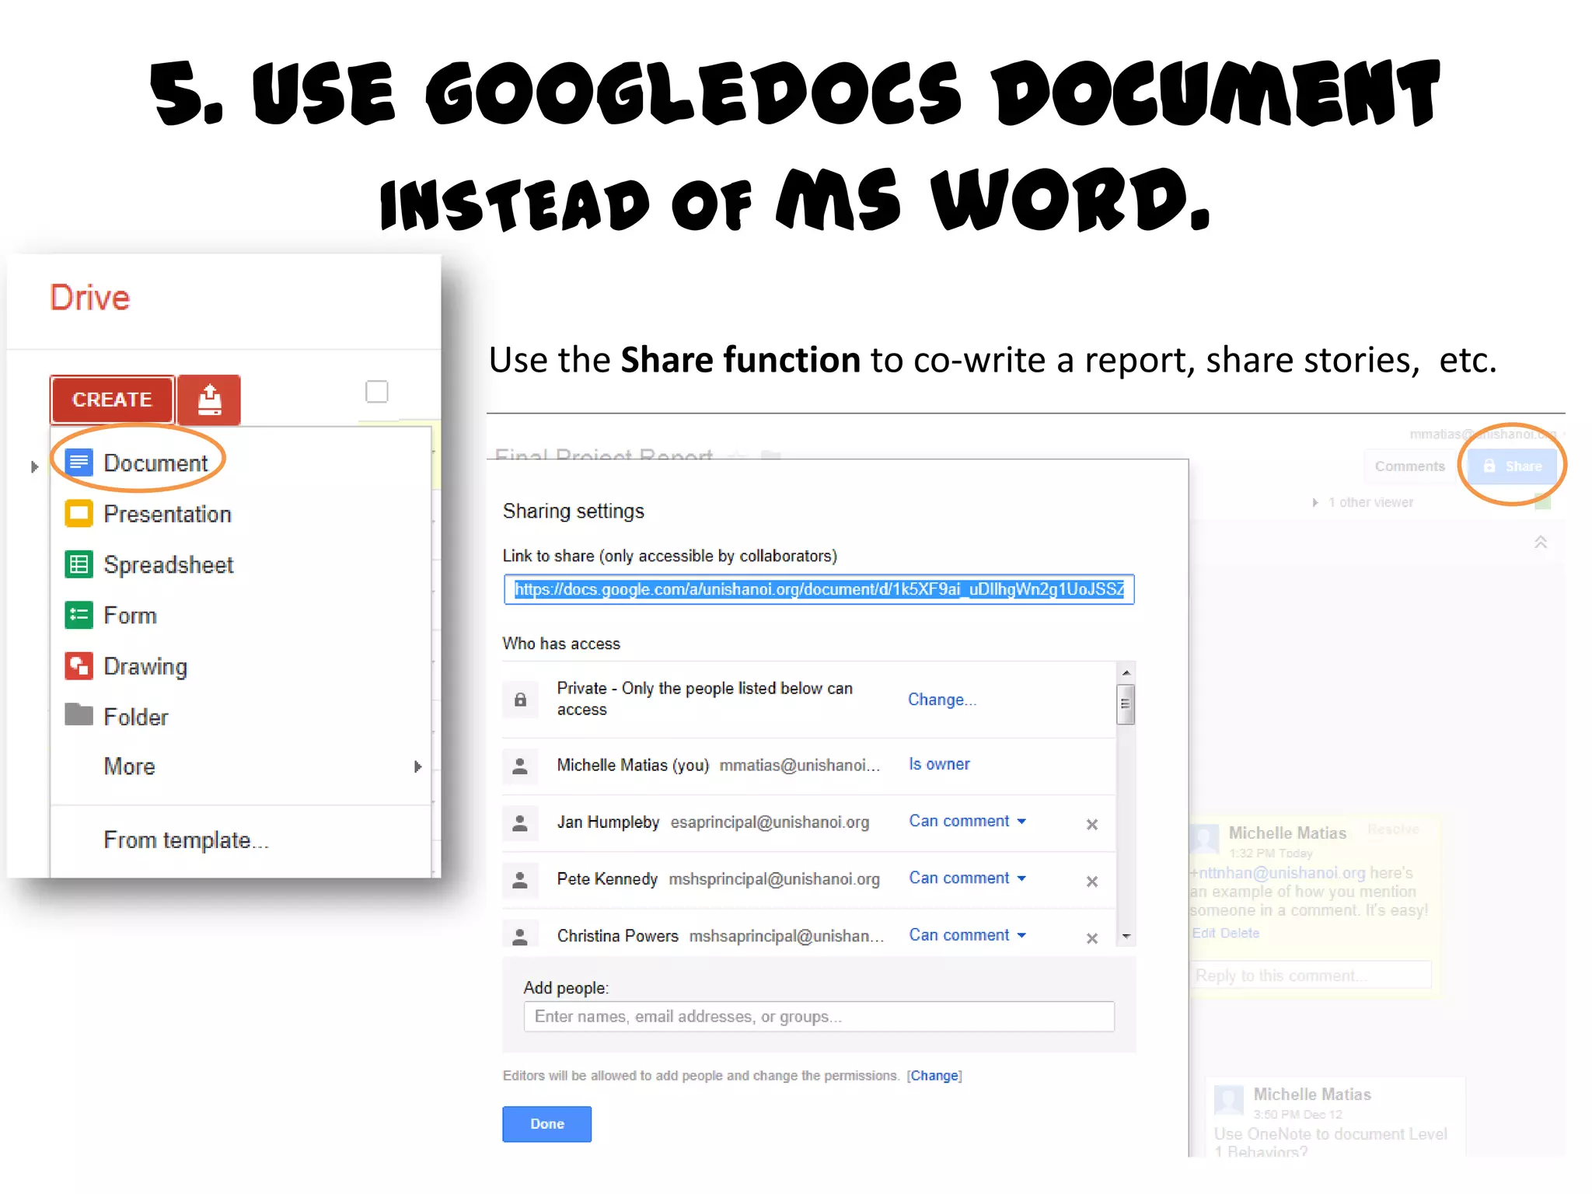Click the mmatias account email dropdown

1486,434
